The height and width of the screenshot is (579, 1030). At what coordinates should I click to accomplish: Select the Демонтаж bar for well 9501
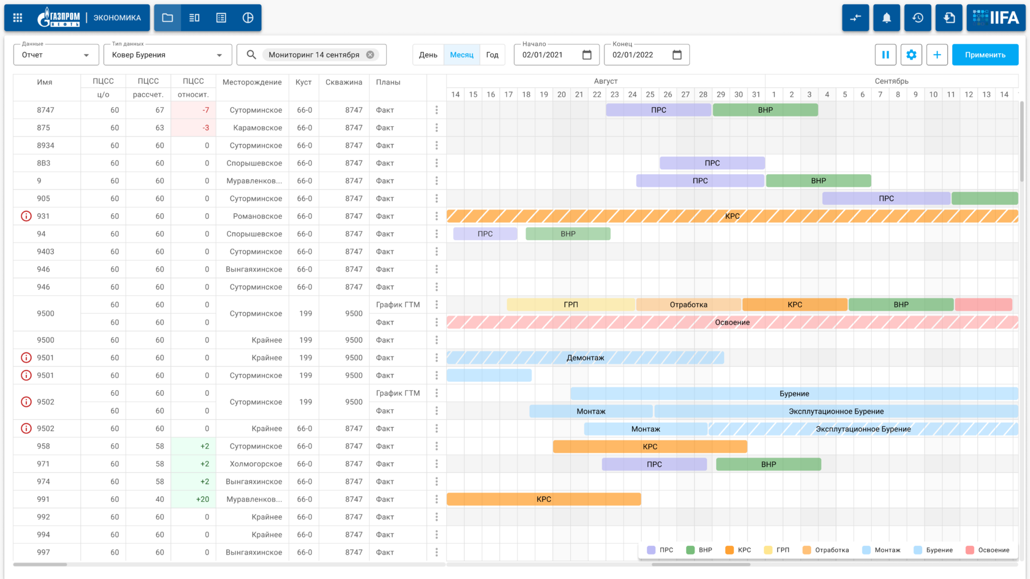point(586,358)
